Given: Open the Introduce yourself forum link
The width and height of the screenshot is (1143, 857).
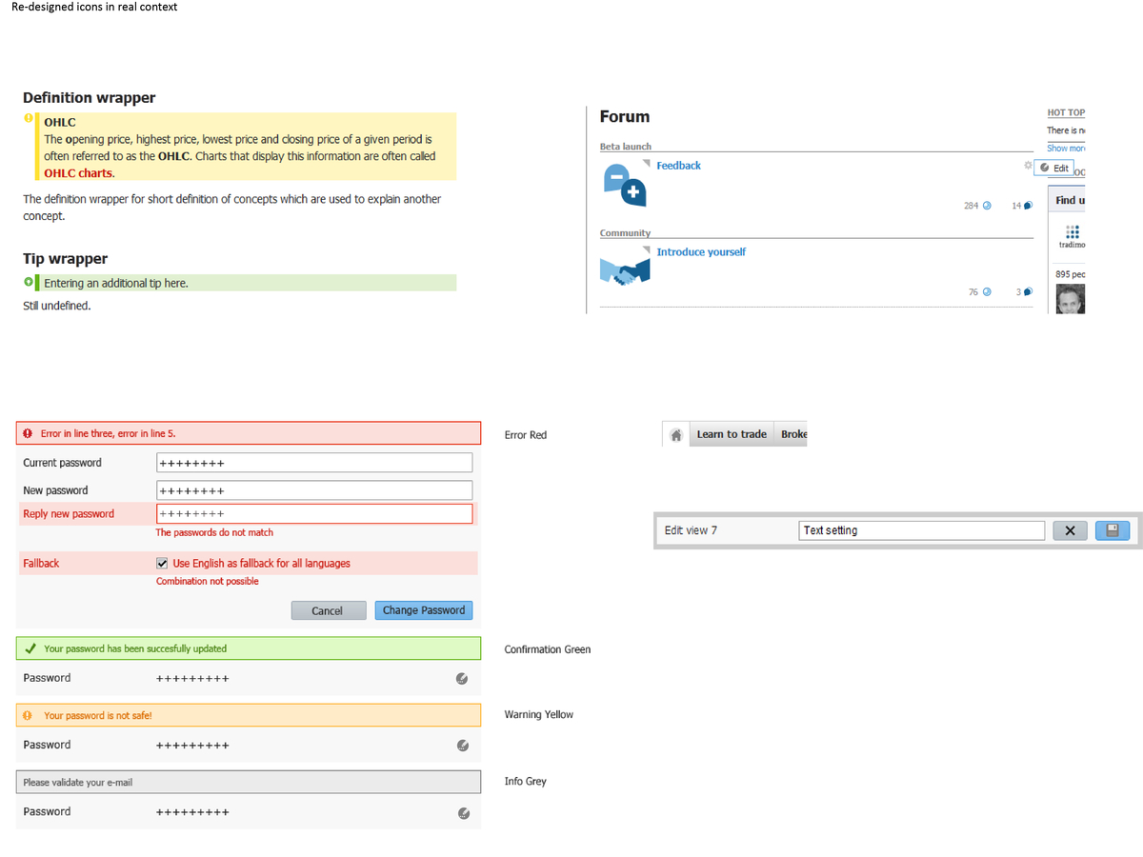Looking at the screenshot, I should (701, 252).
